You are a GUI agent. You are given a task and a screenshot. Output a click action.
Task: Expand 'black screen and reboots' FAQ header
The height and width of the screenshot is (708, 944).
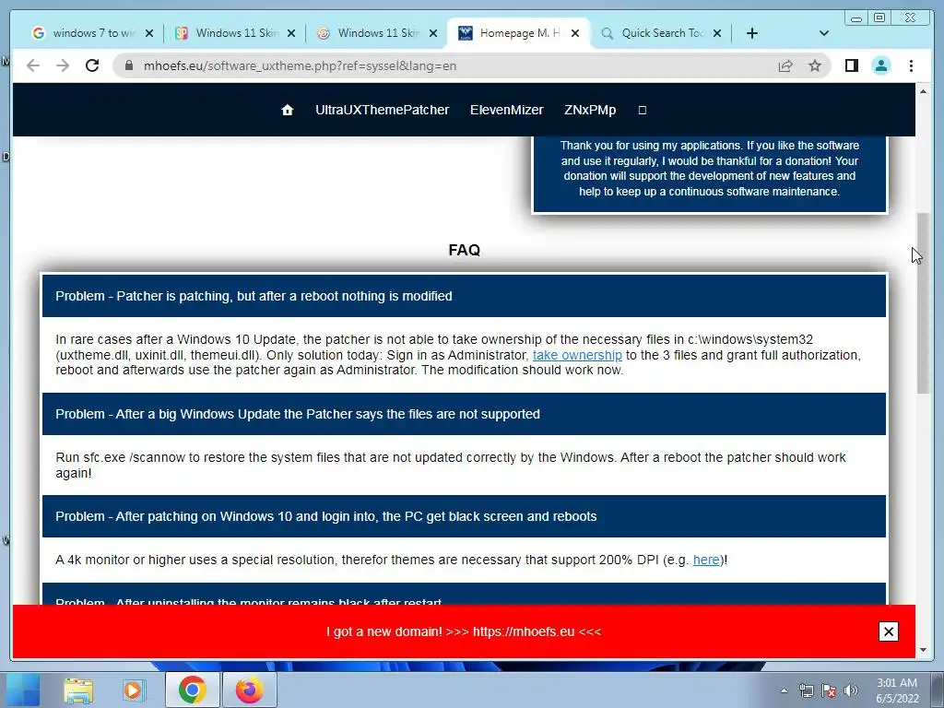tap(465, 516)
